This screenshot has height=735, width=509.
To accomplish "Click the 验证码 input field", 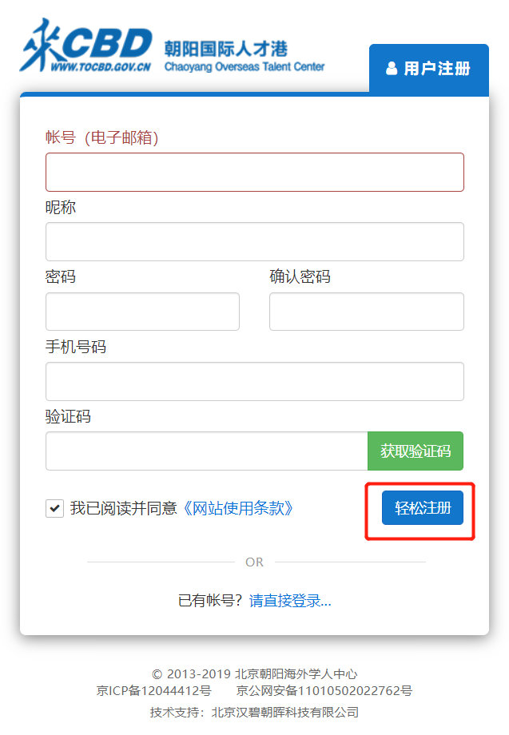I will point(207,451).
